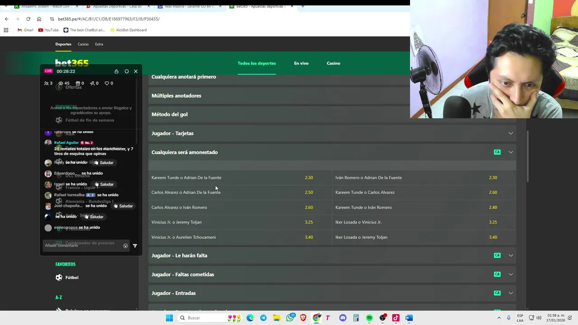Open En vivo in header
Screen dimensions: 578x325
[301, 63]
